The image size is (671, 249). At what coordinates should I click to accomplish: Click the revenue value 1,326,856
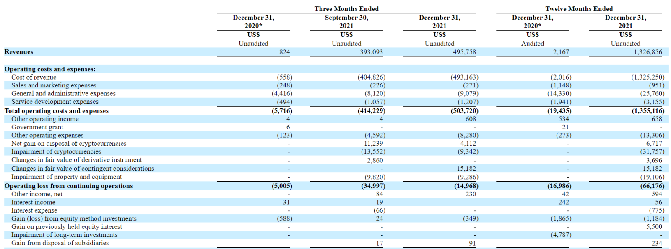[648, 52]
